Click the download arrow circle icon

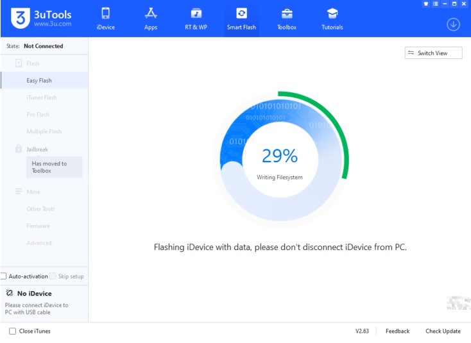coord(453,24)
